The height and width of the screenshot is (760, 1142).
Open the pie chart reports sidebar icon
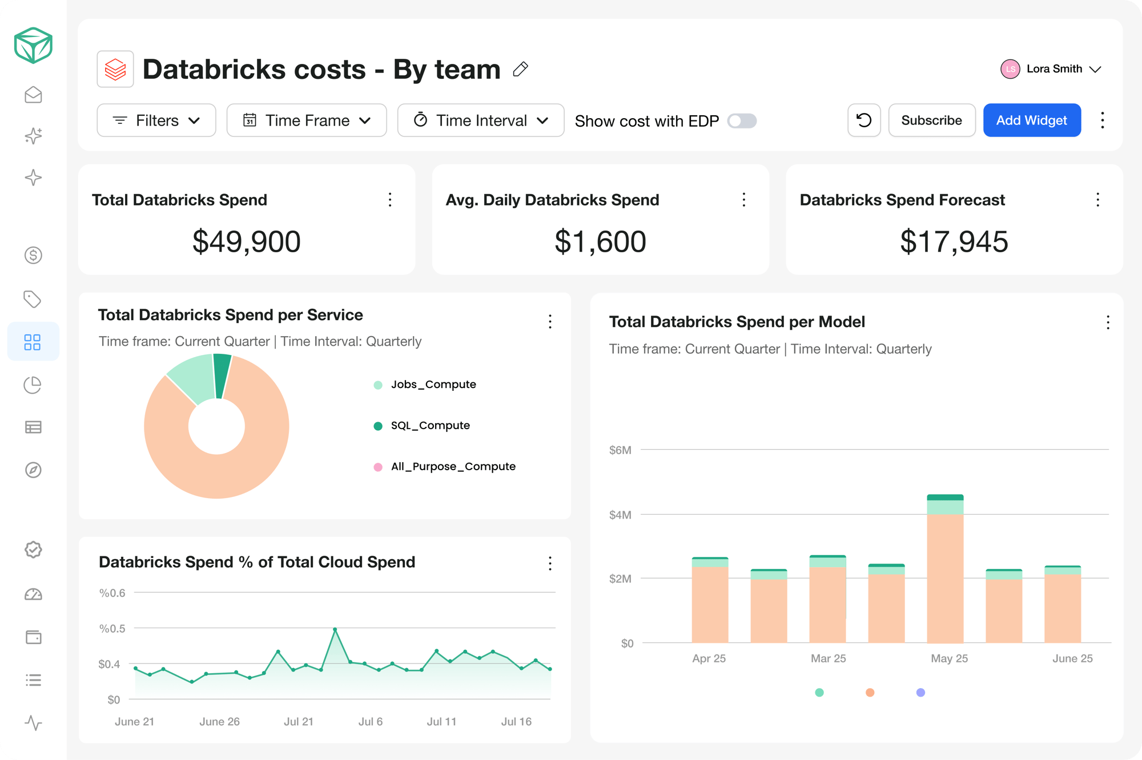point(33,385)
